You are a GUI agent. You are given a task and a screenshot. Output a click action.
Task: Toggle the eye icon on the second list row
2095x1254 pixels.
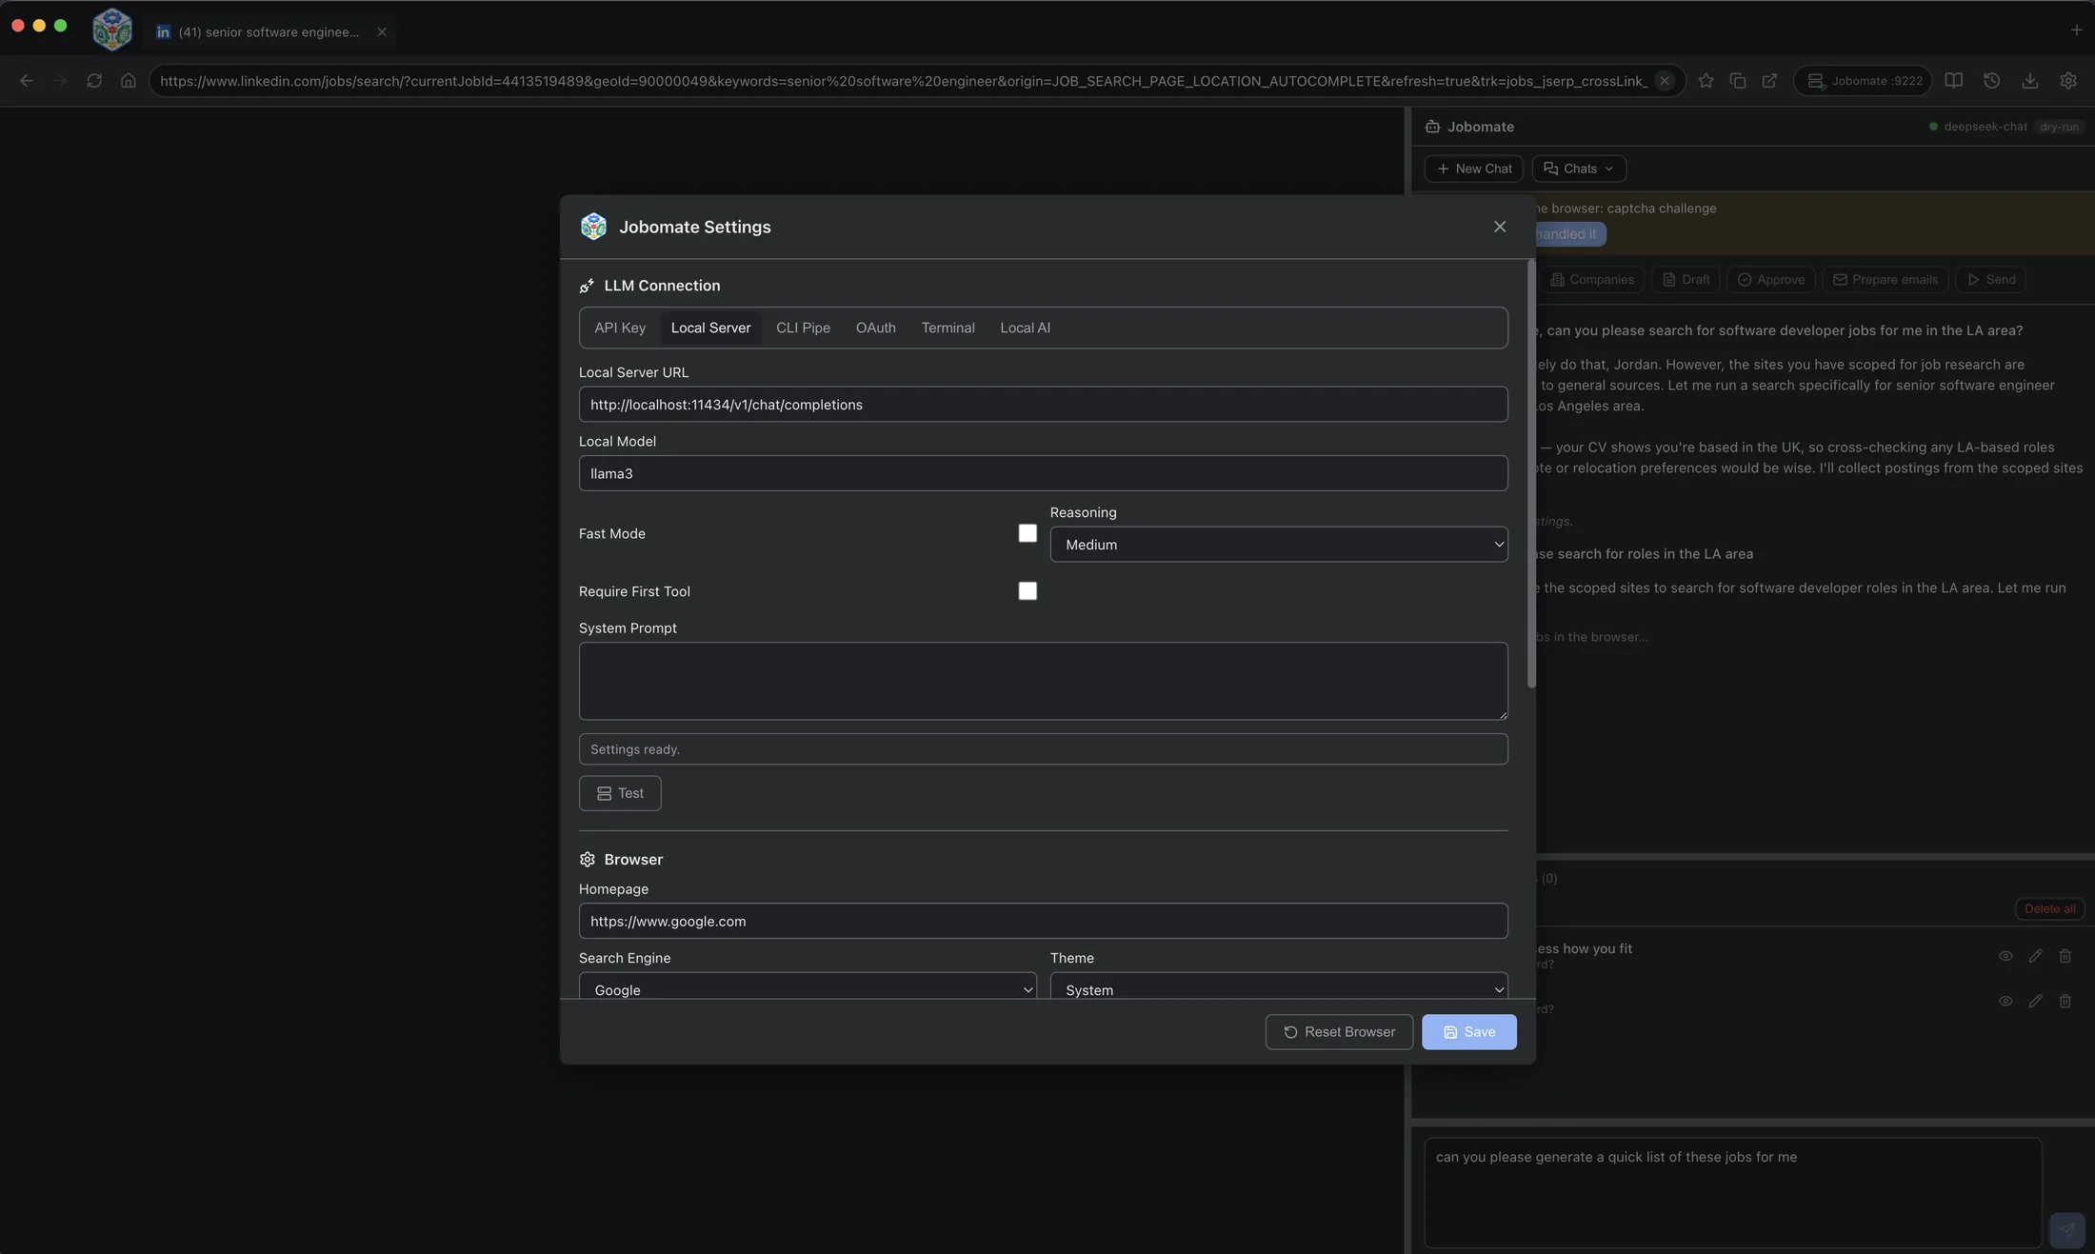pyautogui.click(x=2005, y=1001)
